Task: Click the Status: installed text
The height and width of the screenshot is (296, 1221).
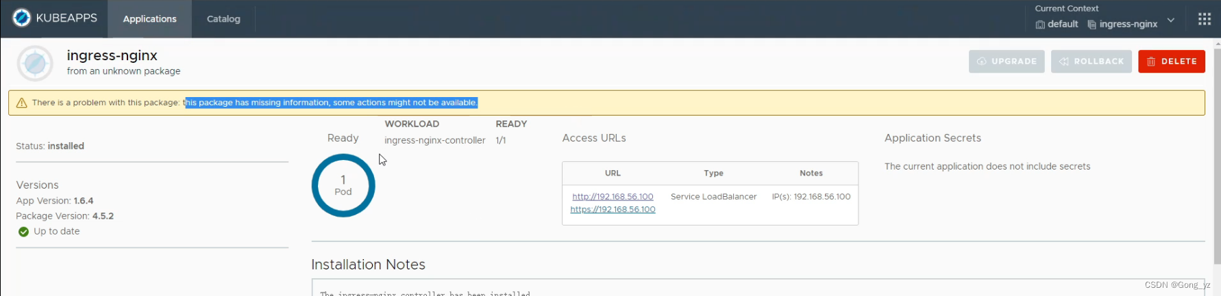Action: tap(50, 146)
